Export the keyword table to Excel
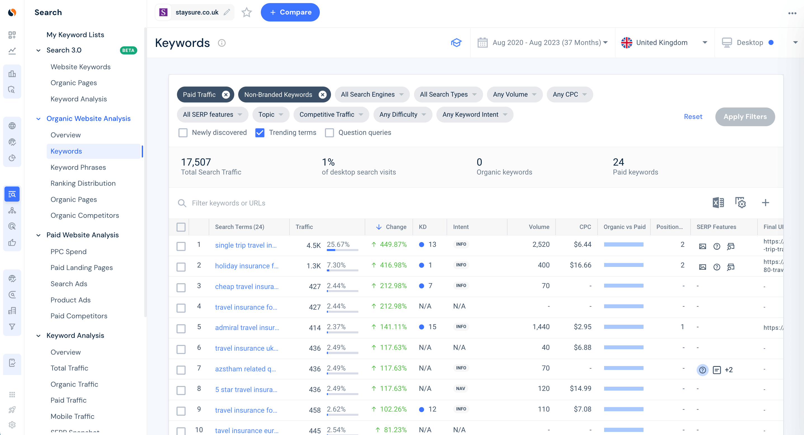The height and width of the screenshot is (435, 804). [x=718, y=203]
